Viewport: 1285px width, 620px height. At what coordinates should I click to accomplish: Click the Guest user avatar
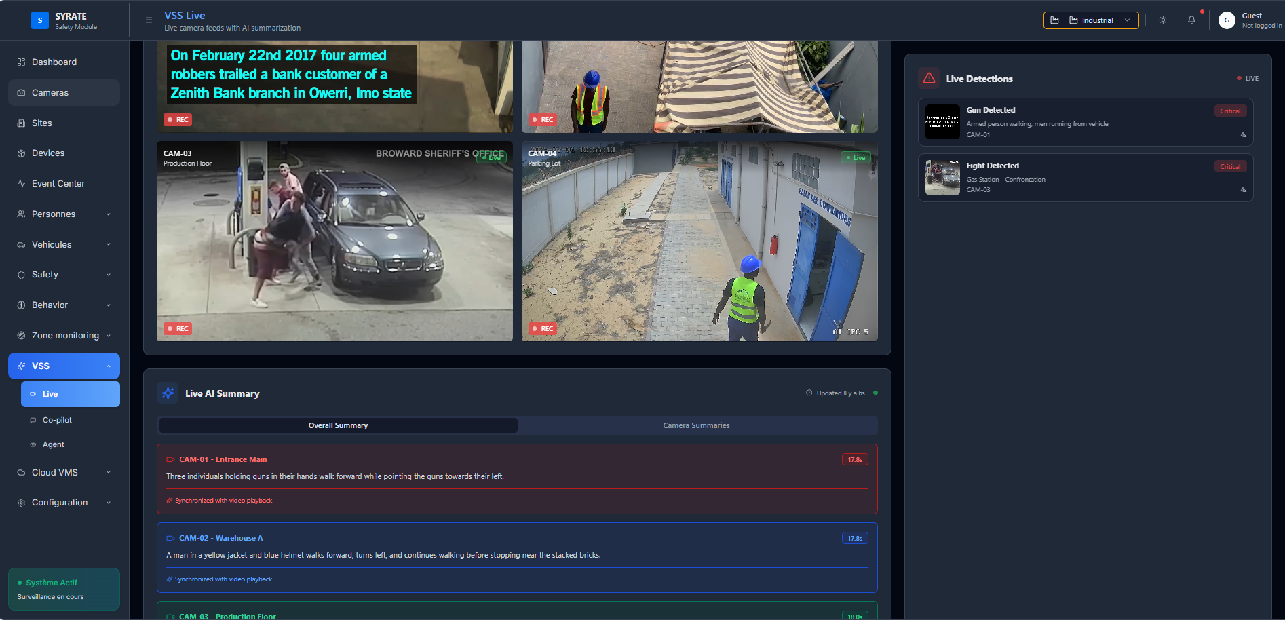coord(1226,20)
